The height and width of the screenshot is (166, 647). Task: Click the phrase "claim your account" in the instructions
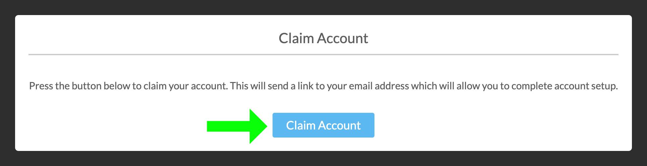[185, 86]
